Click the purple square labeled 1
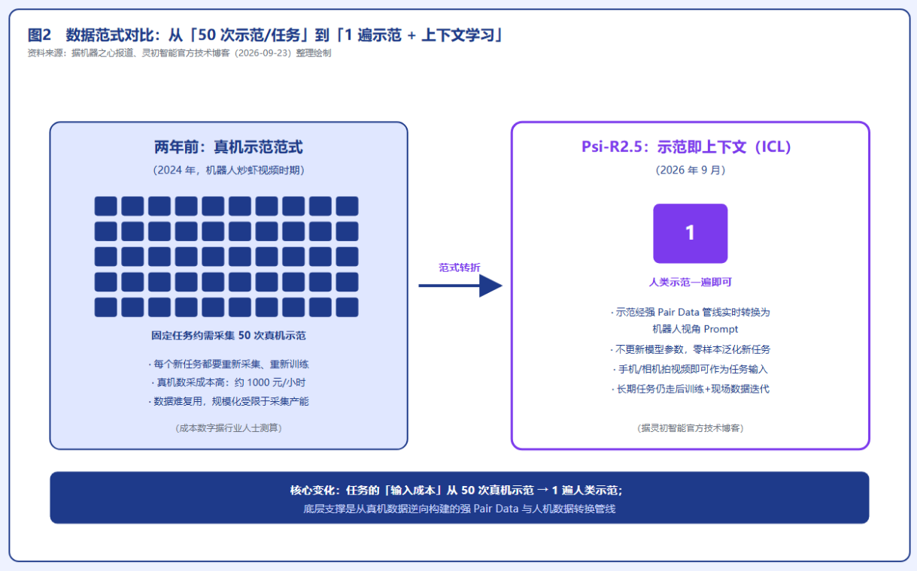917x571 pixels. (690, 234)
